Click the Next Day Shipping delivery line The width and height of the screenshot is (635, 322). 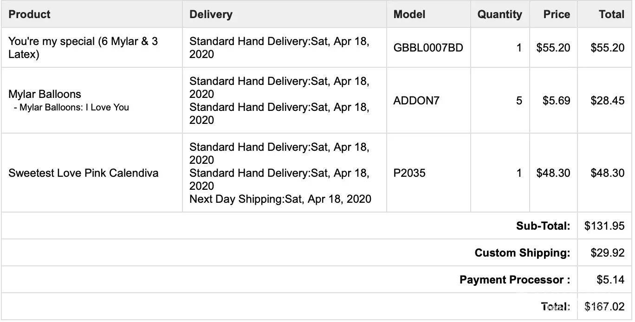pyautogui.click(x=280, y=199)
